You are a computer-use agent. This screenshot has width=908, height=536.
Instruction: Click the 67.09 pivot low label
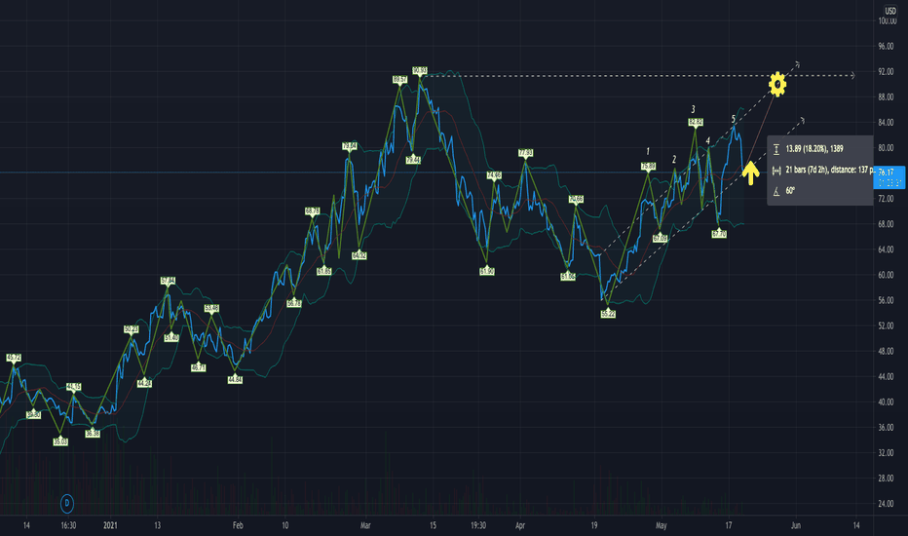click(x=661, y=238)
